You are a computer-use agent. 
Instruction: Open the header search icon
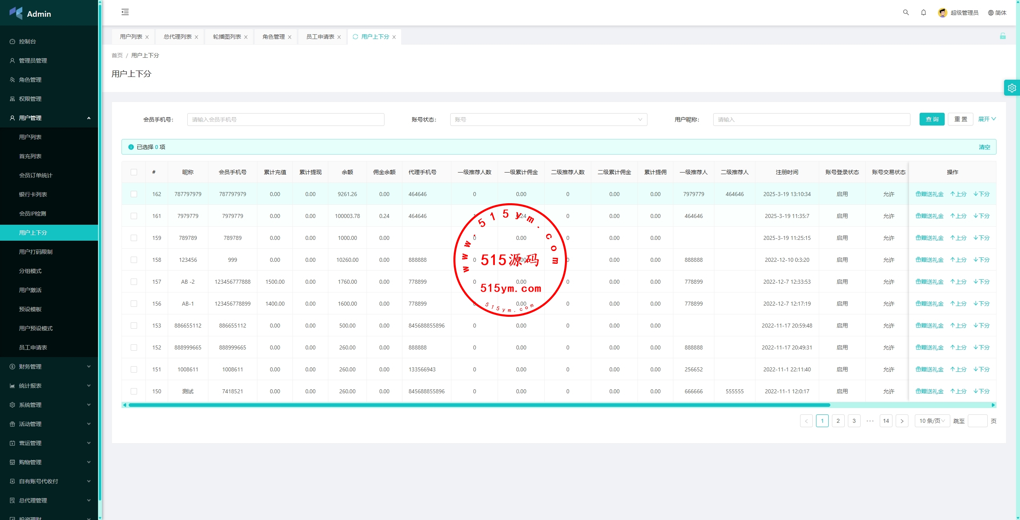click(906, 12)
